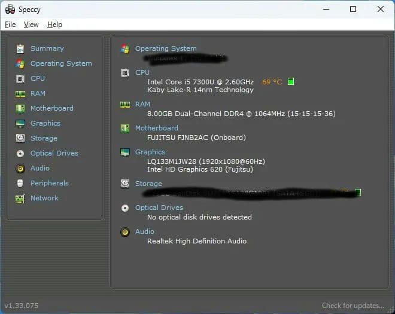Open the View menu
The height and width of the screenshot is (314, 395).
click(31, 25)
